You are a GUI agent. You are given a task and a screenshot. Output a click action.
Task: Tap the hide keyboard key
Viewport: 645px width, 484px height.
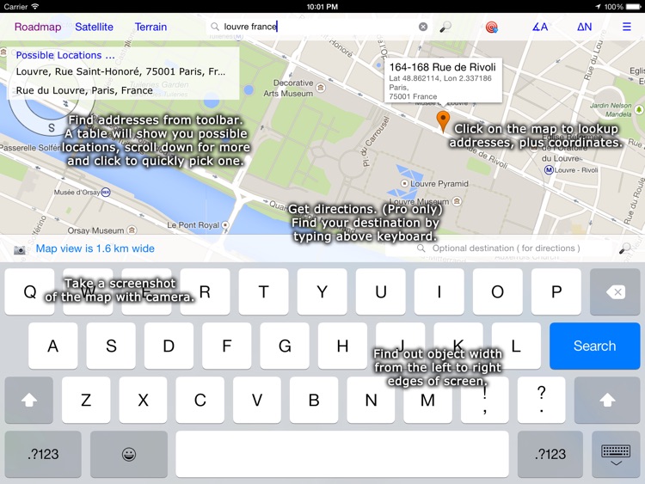coord(616,454)
